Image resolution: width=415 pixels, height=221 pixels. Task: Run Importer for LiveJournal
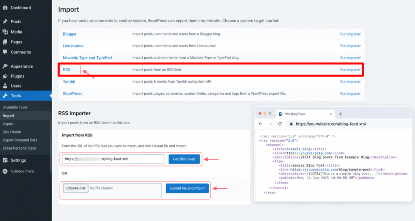351,46
